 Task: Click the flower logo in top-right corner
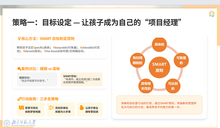[211, 14]
